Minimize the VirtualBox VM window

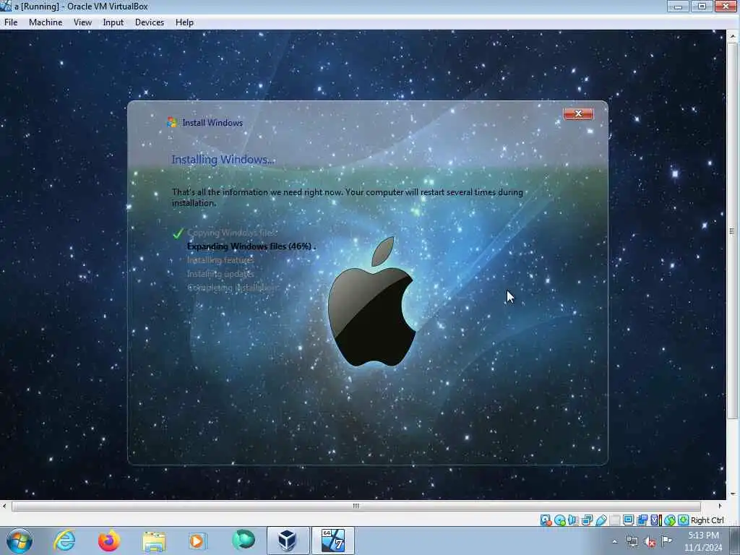[678, 6]
